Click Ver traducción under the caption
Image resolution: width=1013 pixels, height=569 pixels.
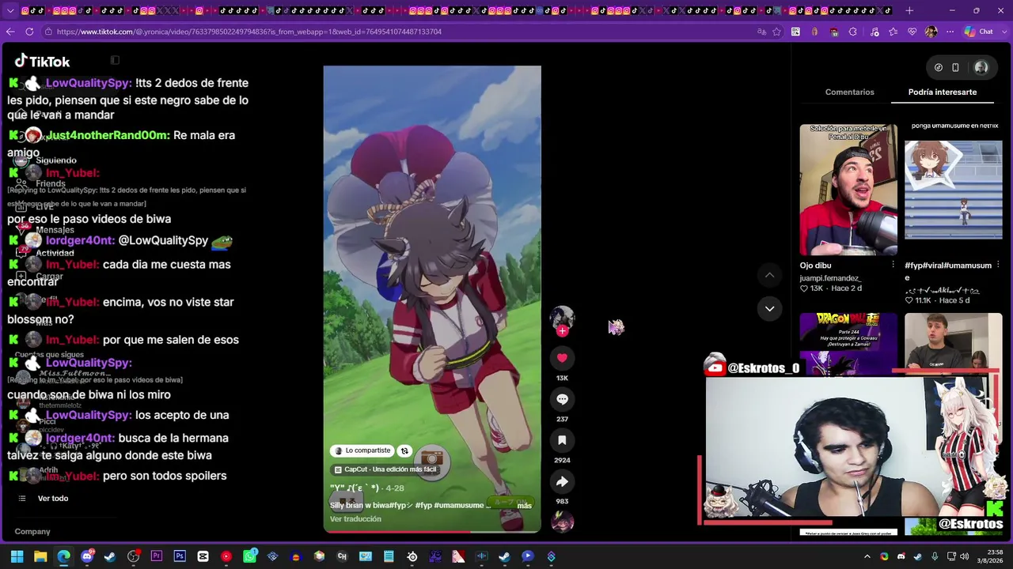pos(355,519)
